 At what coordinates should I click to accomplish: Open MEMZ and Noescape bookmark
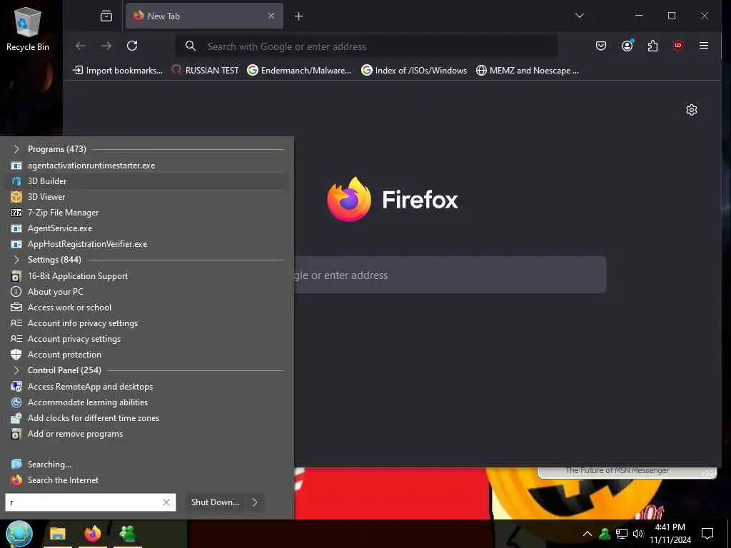click(x=528, y=71)
